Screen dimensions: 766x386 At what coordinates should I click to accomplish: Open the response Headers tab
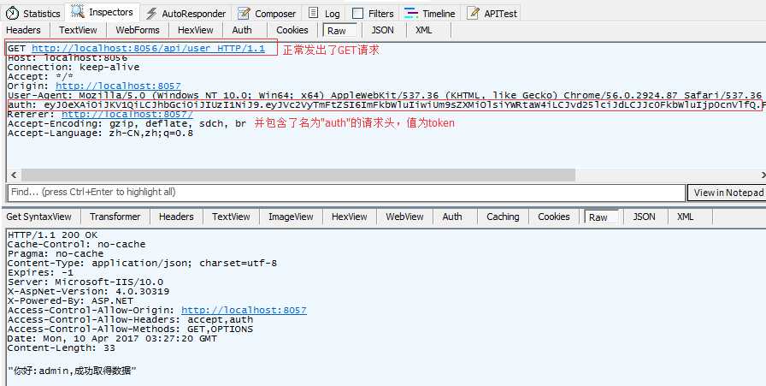[x=176, y=217]
